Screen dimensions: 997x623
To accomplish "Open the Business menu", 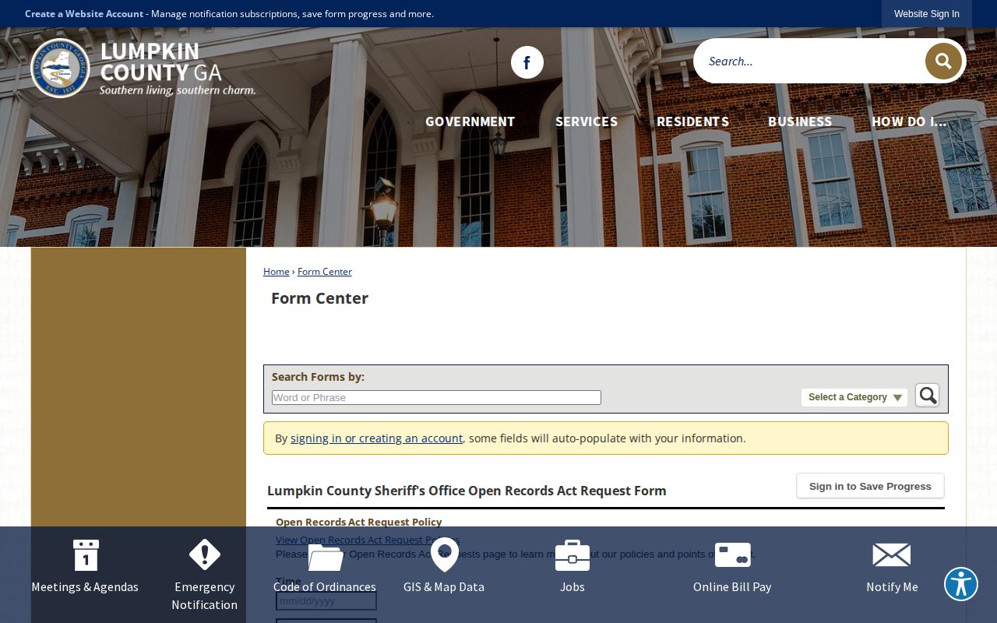I will (x=800, y=121).
